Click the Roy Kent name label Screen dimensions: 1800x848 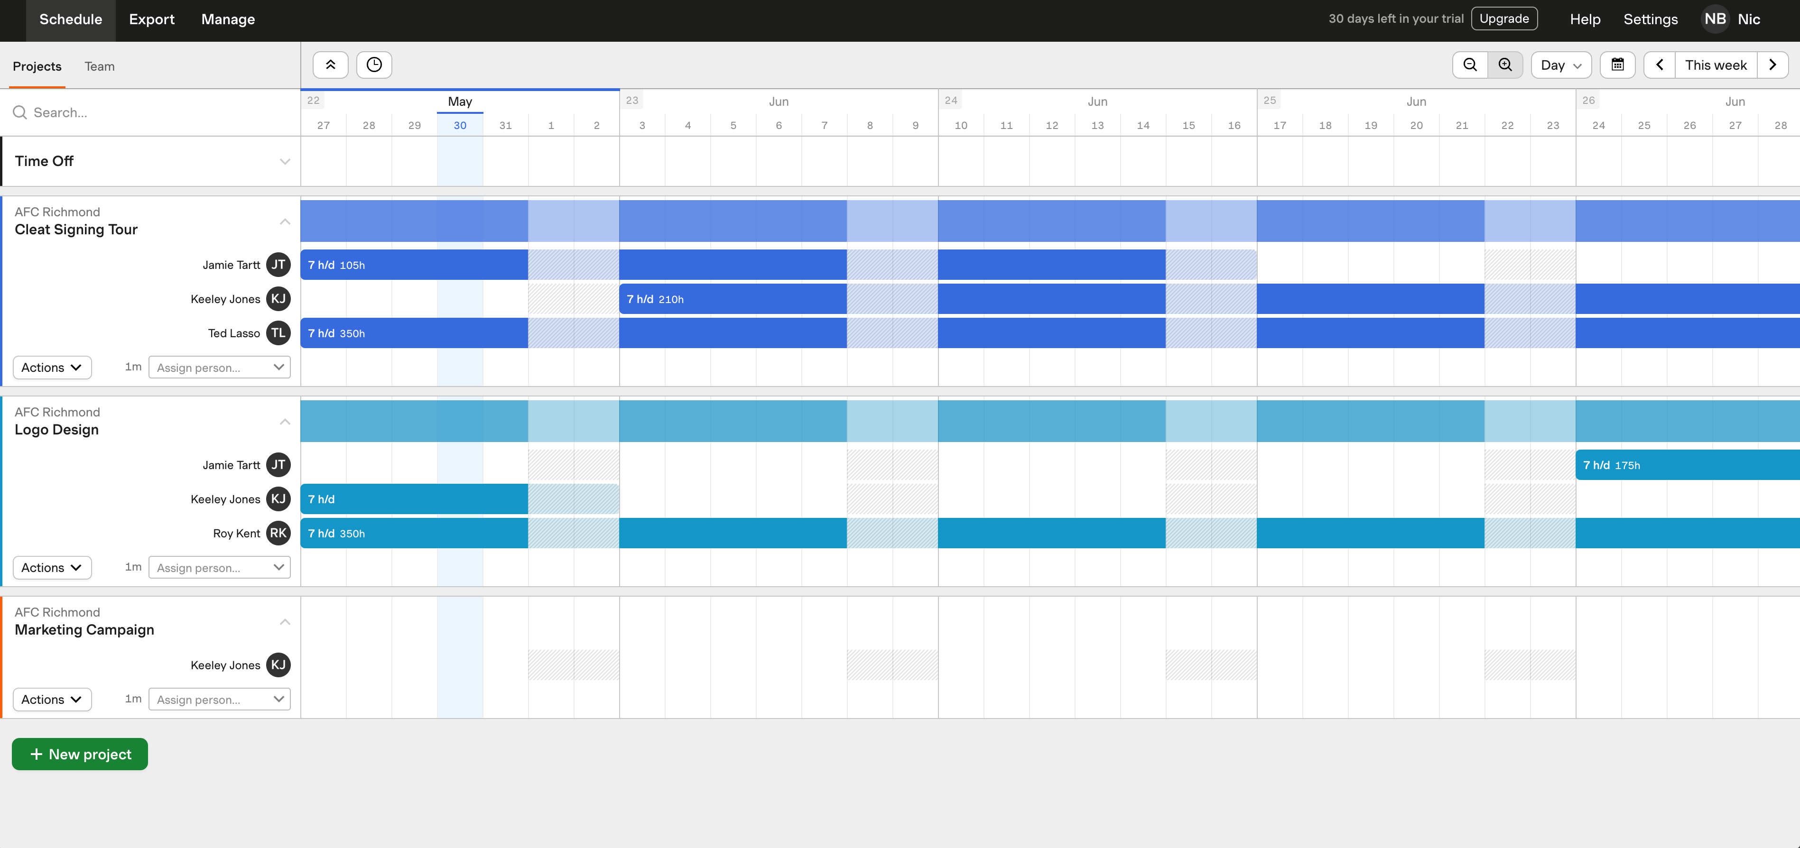pos(236,534)
